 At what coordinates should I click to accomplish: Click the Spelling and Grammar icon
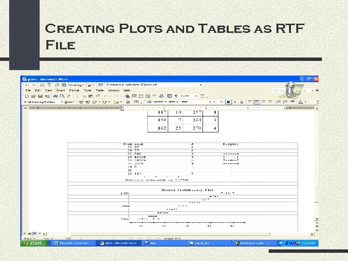69,96
